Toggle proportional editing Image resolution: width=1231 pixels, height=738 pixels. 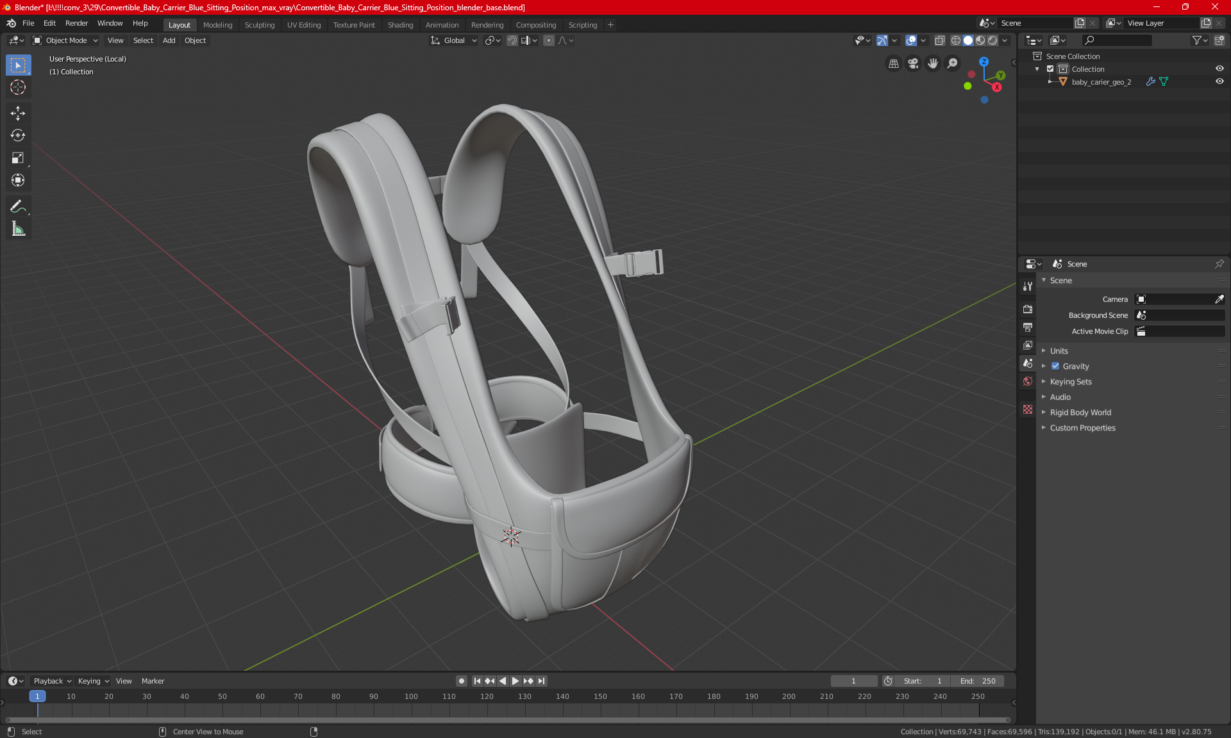549,40
